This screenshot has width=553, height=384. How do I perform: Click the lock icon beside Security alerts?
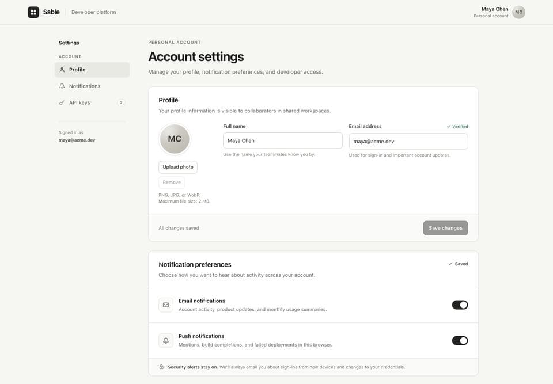pos(161,367)
